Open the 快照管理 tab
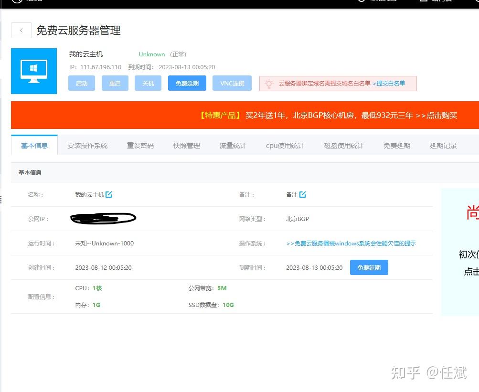479x392 pixels. [187, 146]
